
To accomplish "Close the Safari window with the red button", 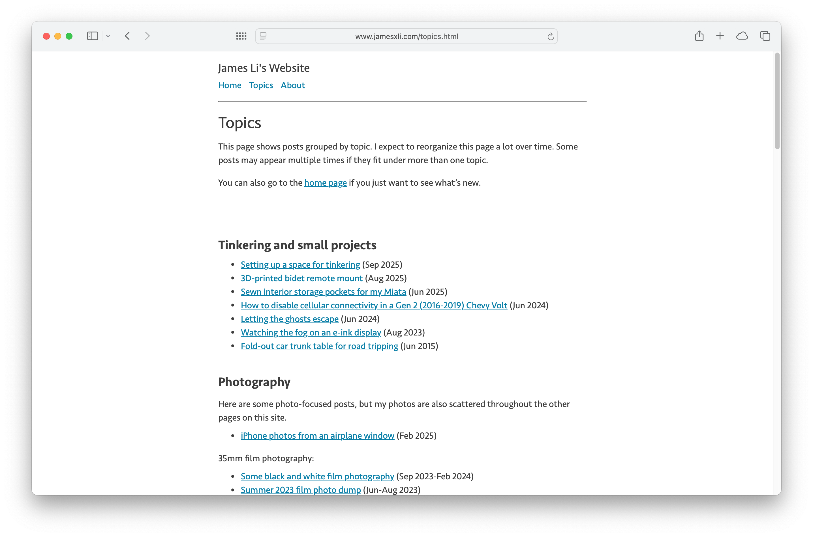I will [47, 36].
